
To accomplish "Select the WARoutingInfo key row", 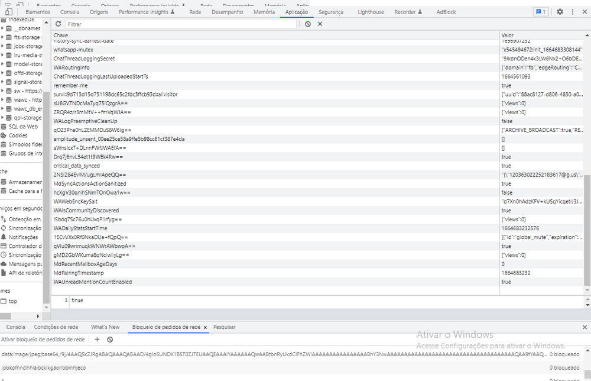I will pos(317,67).
